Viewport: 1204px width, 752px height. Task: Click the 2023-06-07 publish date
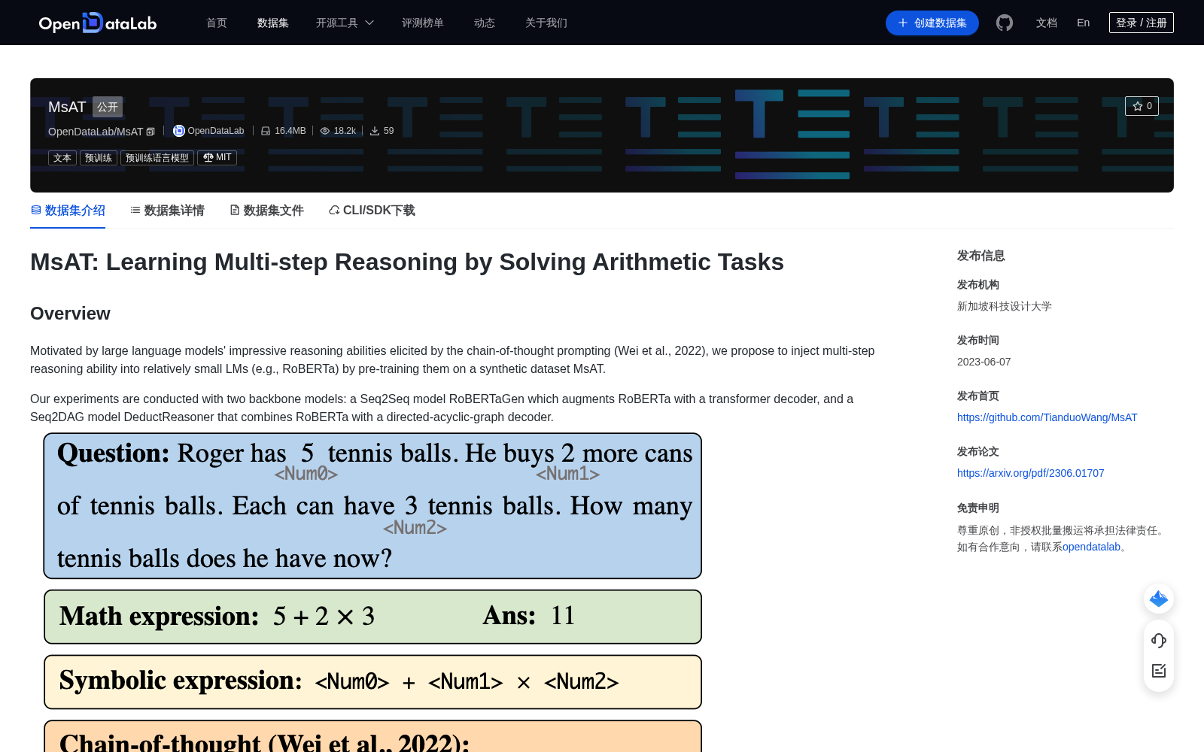coord(984,362)
